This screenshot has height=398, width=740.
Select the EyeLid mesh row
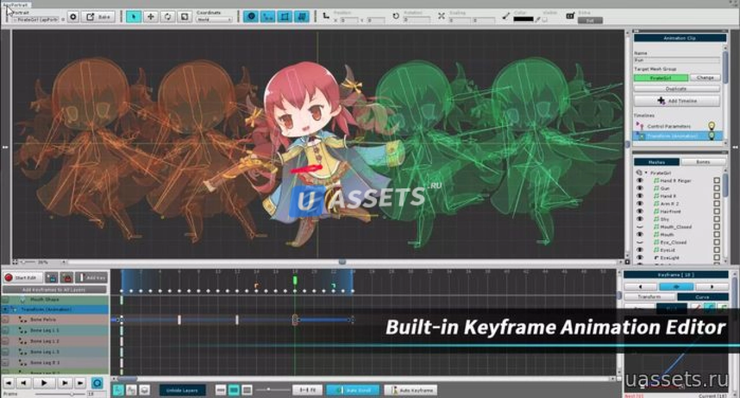coord(678,250)
